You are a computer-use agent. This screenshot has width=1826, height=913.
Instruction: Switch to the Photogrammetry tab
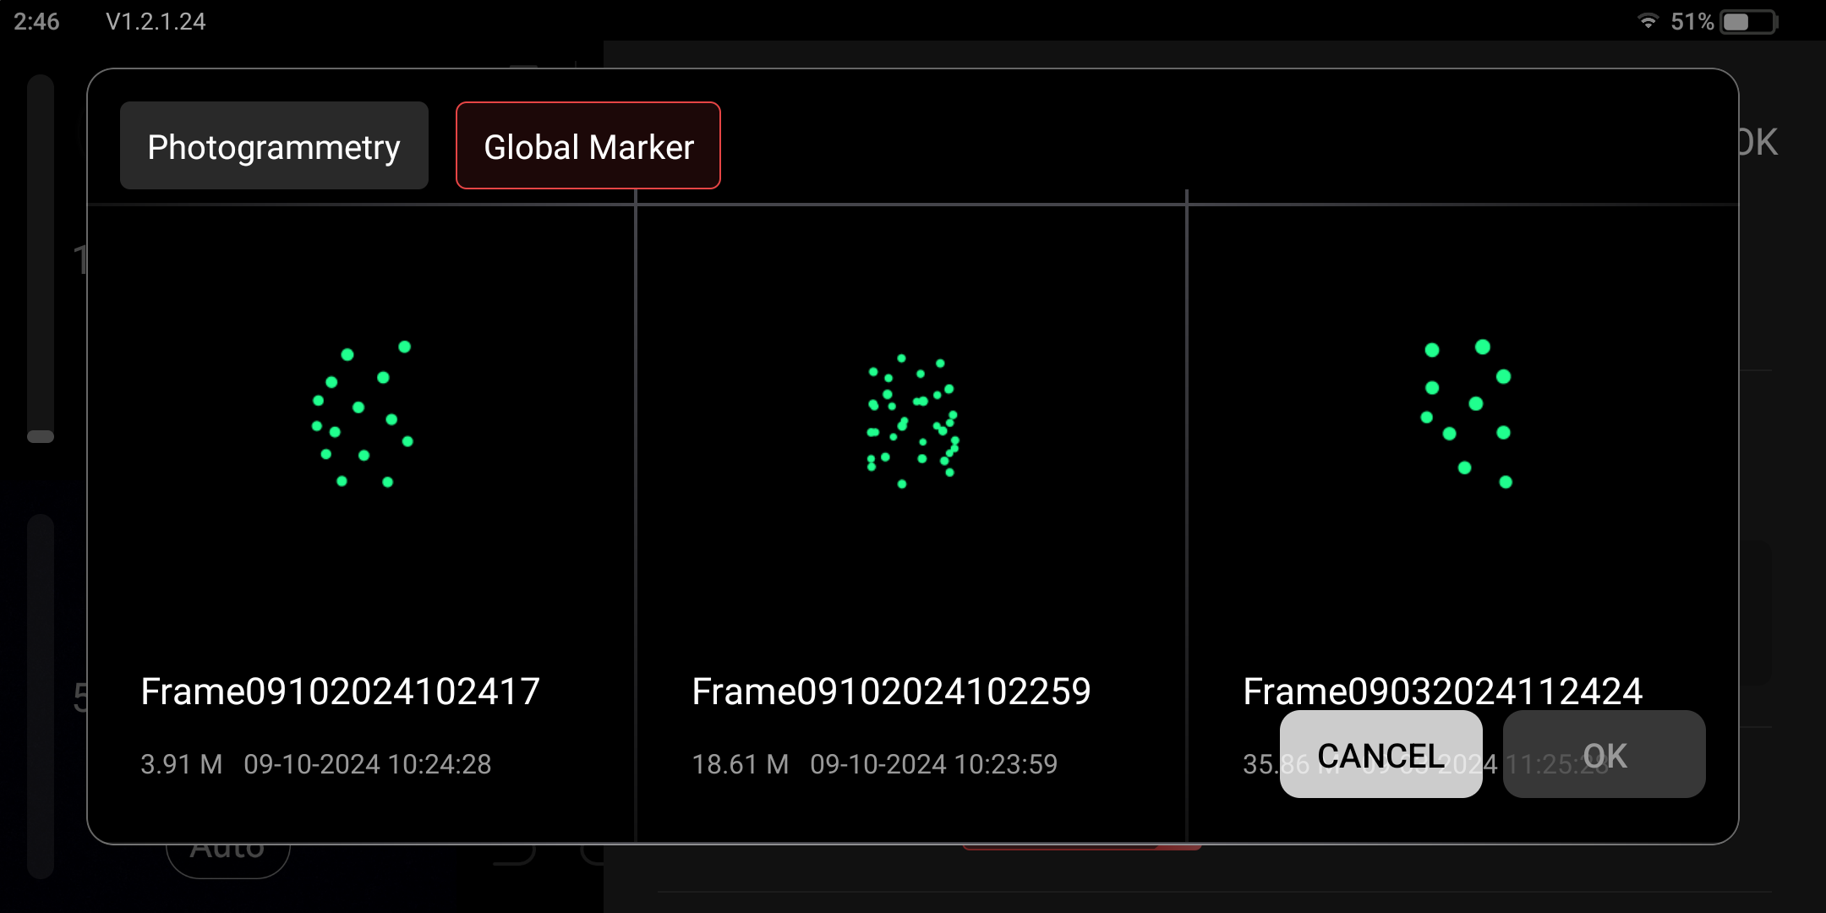click(x=274, y=145)
